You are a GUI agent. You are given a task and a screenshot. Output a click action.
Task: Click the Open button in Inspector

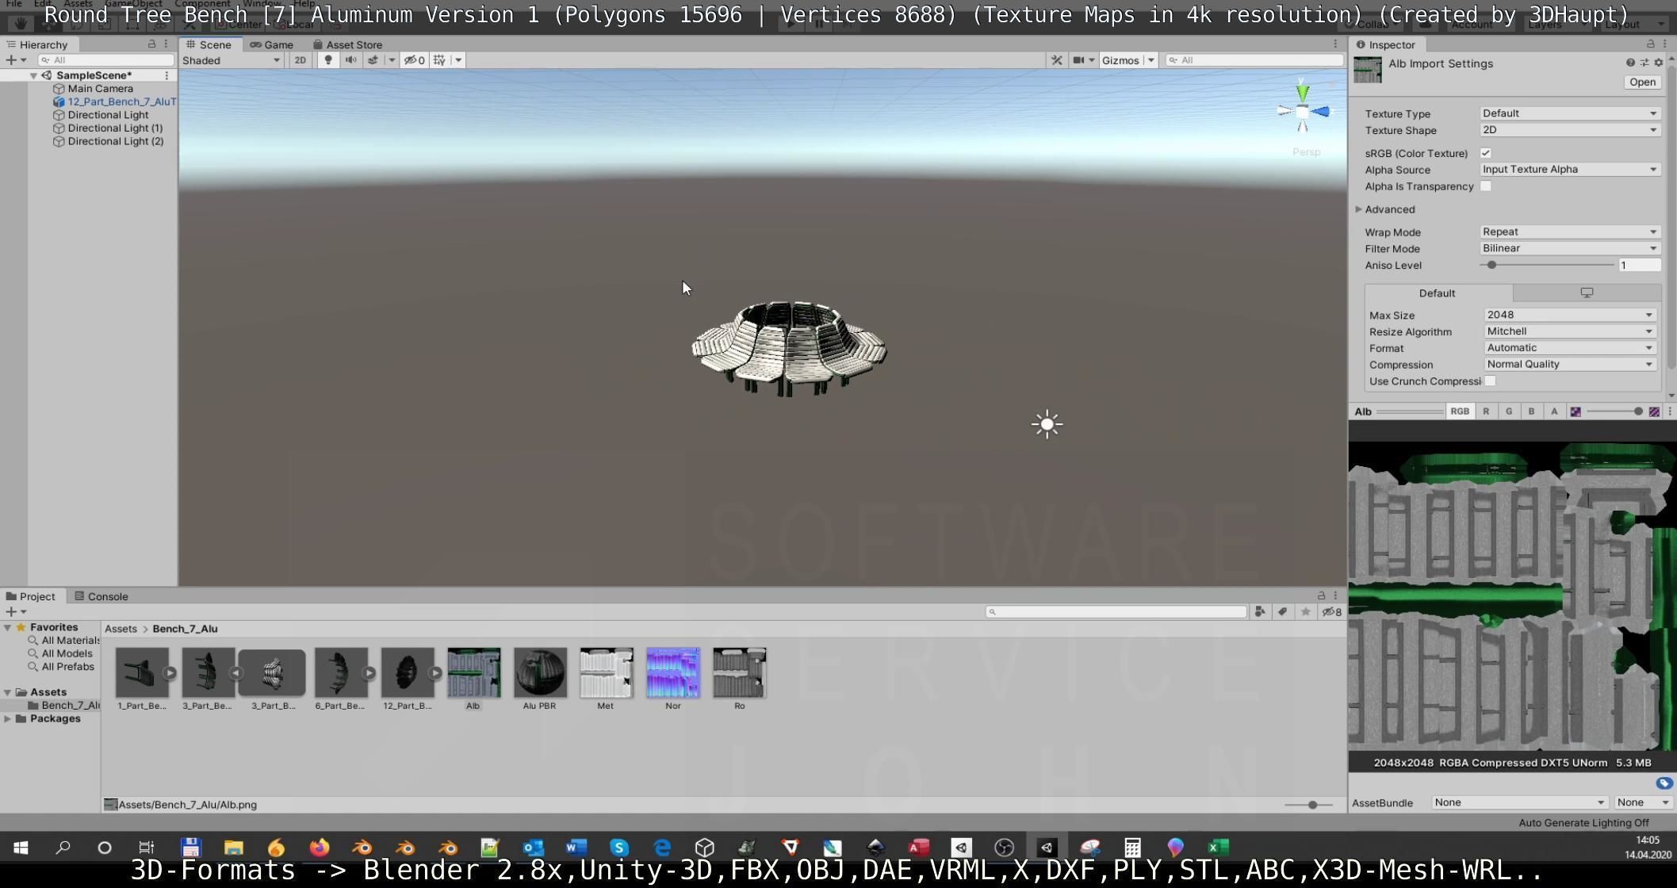pyautogui.click(x=1642, y=82)
